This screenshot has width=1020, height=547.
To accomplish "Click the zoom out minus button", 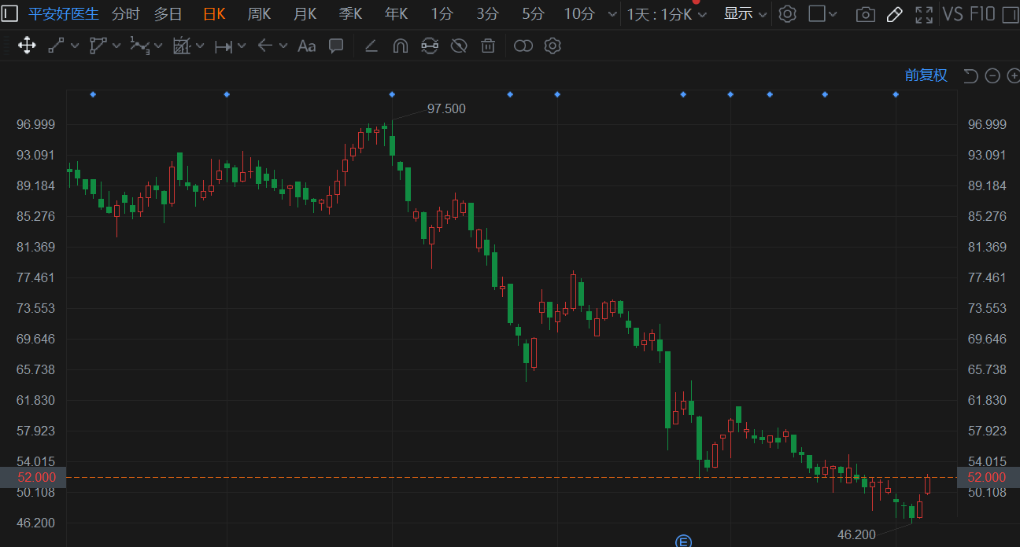I will (992, 75).
